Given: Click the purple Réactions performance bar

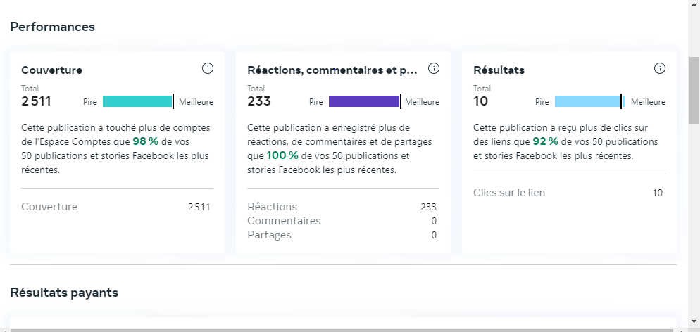Looking at the screenshot, I should 363,101.
